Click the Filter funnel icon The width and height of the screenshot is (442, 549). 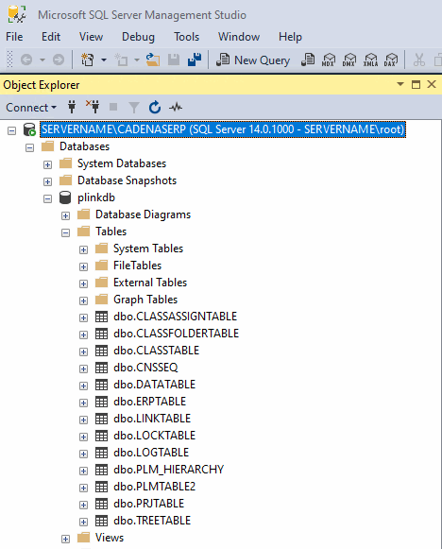tap(134, 108)
